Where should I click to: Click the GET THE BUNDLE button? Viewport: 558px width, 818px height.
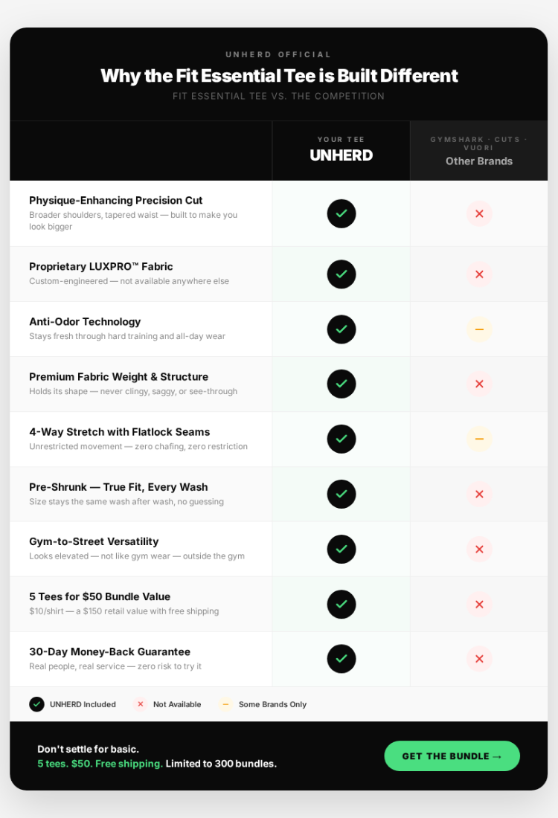pos(452,756)
